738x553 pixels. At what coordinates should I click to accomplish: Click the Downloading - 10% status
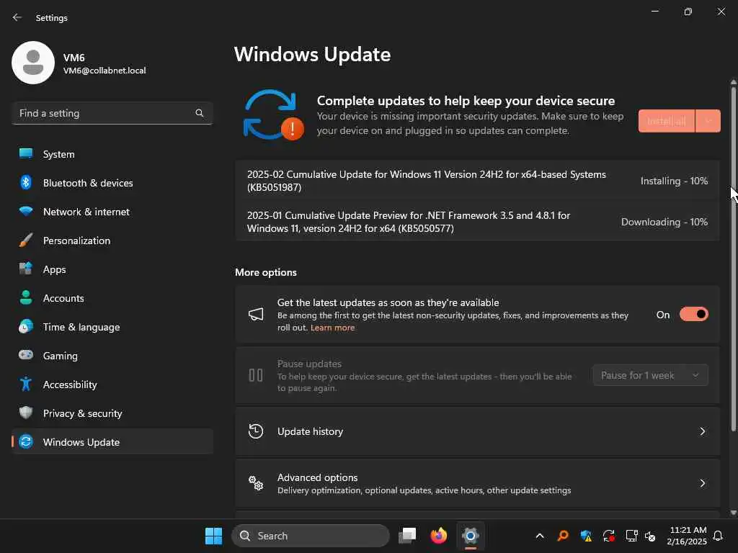pos(664,222)
